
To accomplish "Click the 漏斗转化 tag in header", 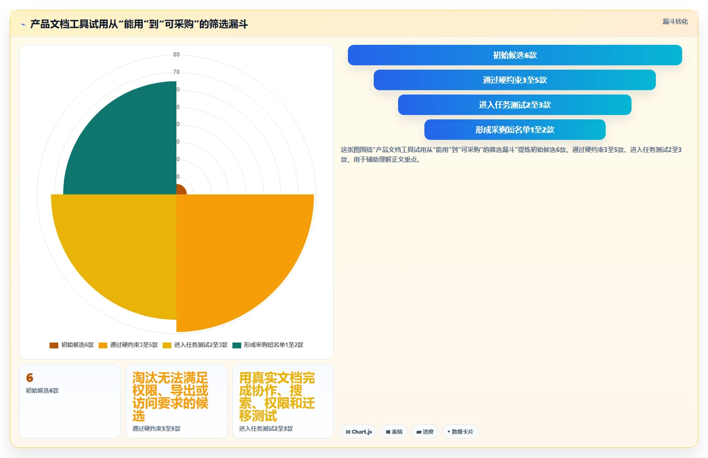I will click(x=675, y=21).
